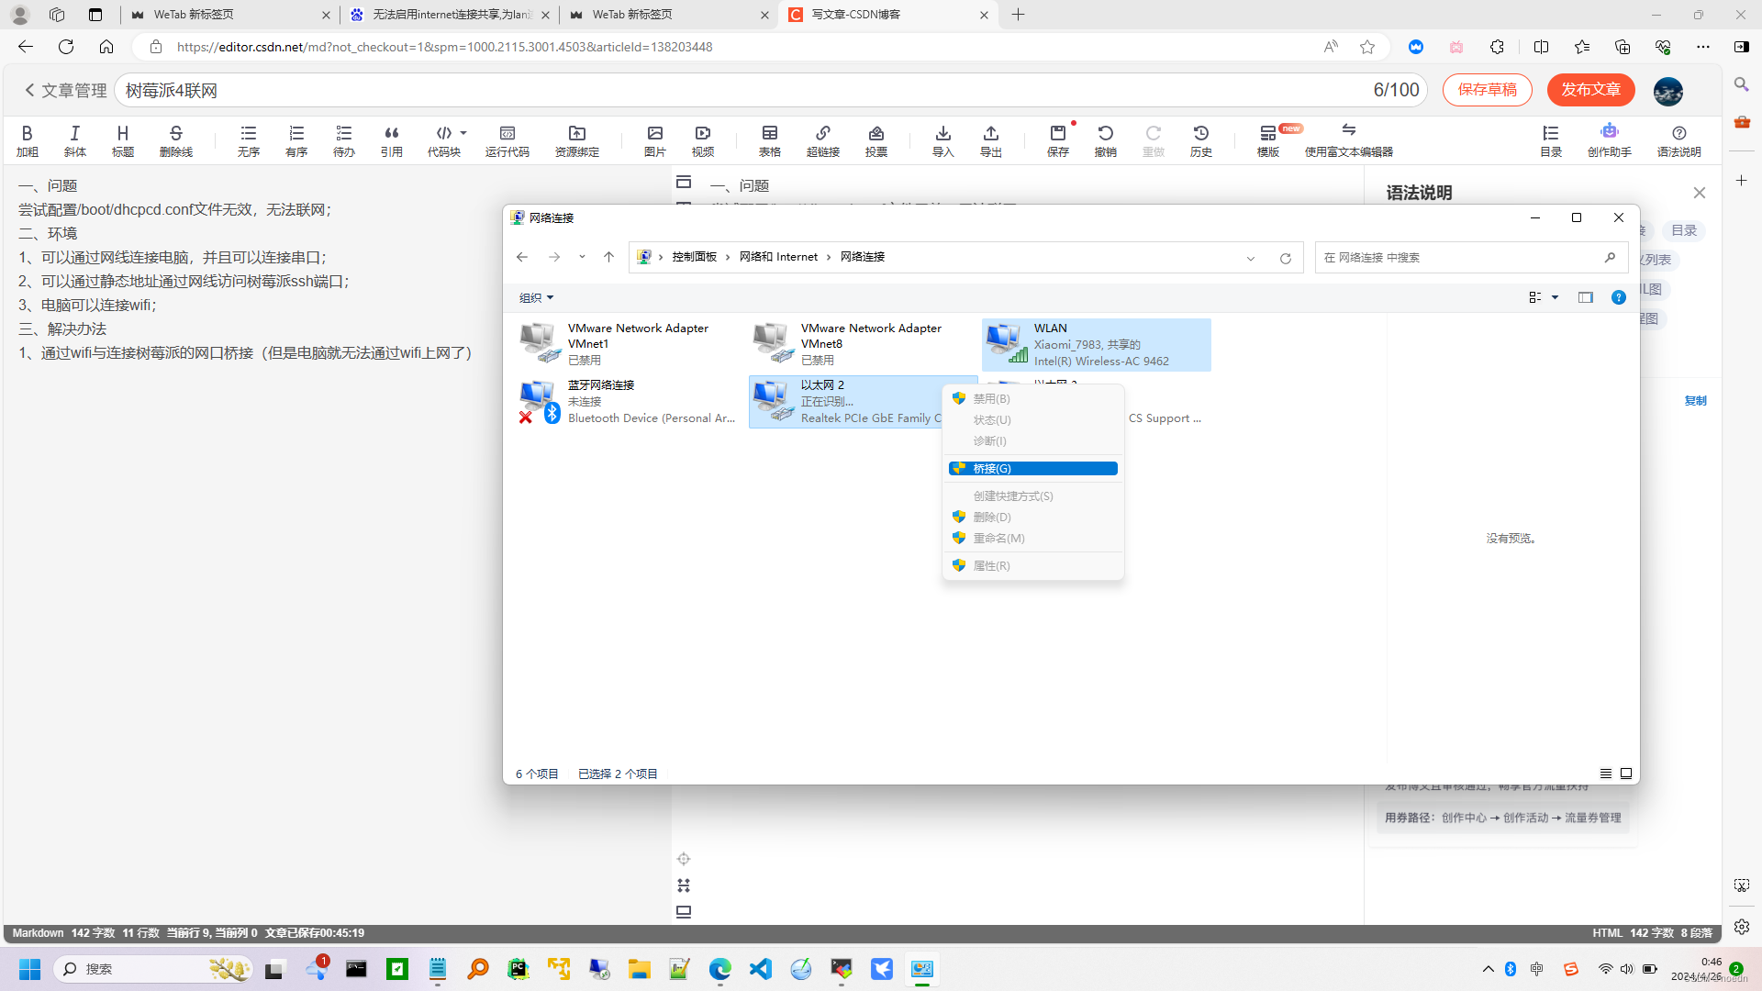Switch to large icons view in status bar

[1626, 774]
